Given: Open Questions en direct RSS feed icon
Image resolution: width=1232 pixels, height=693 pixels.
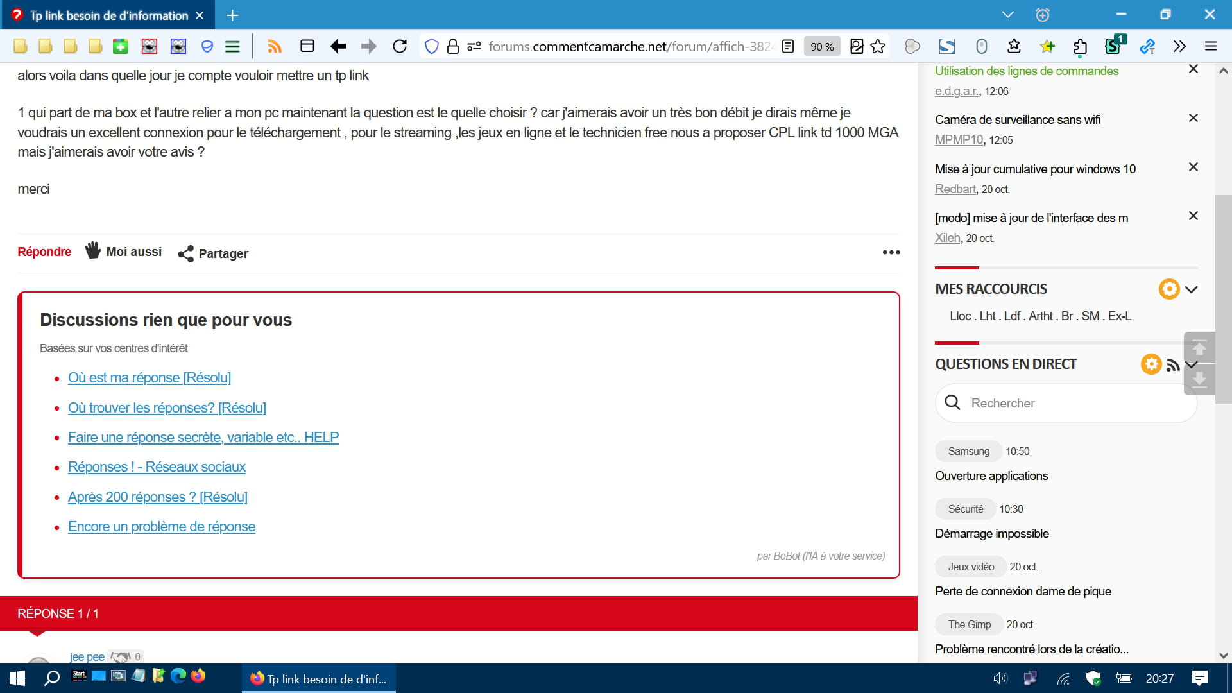Looking at the screenshot, I should [x=1173, y=364].
